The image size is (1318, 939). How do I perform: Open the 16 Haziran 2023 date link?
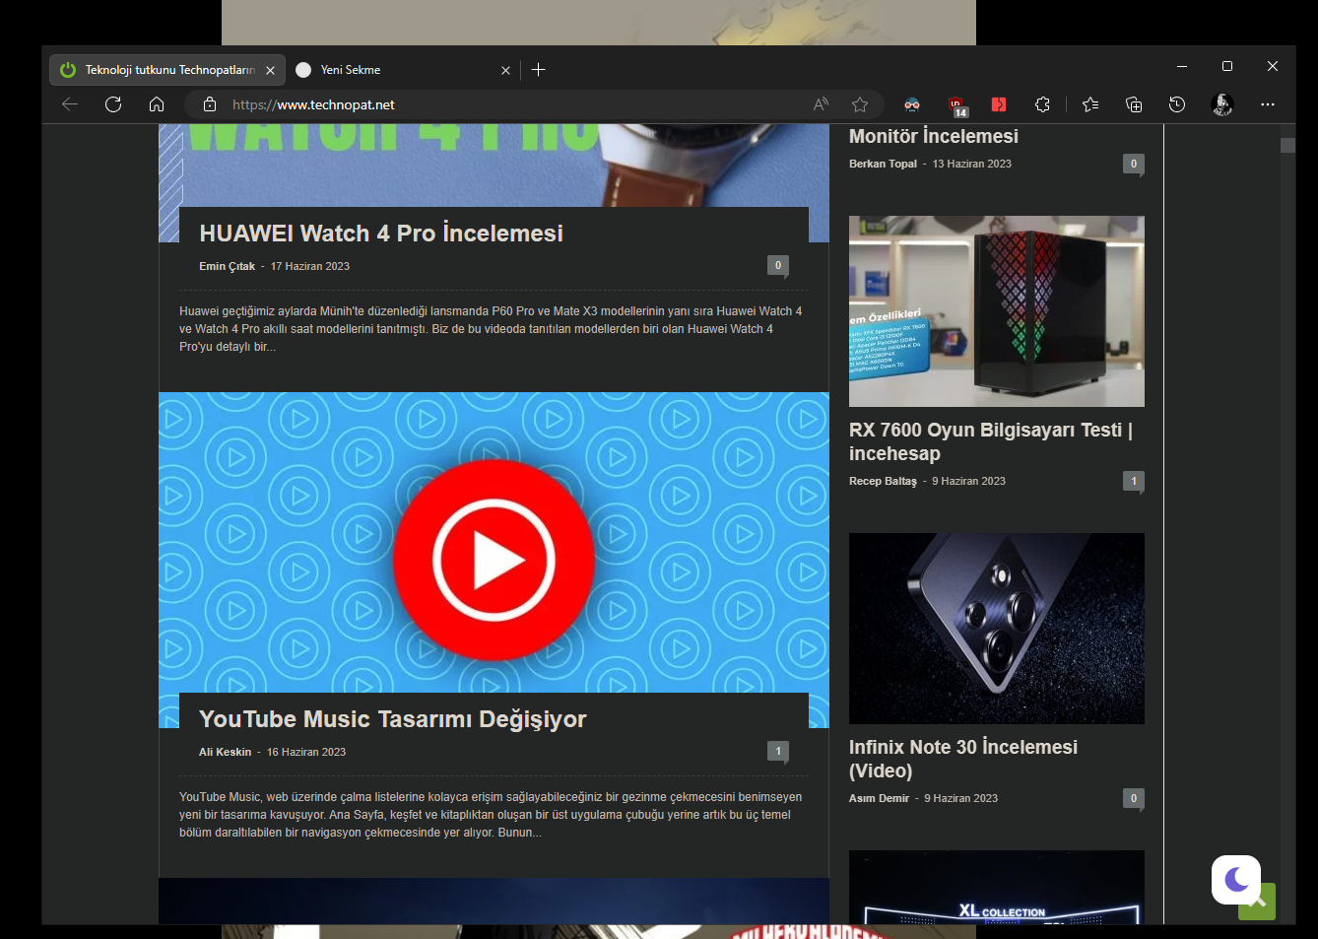pyautogui.click(x=306, y=752)
